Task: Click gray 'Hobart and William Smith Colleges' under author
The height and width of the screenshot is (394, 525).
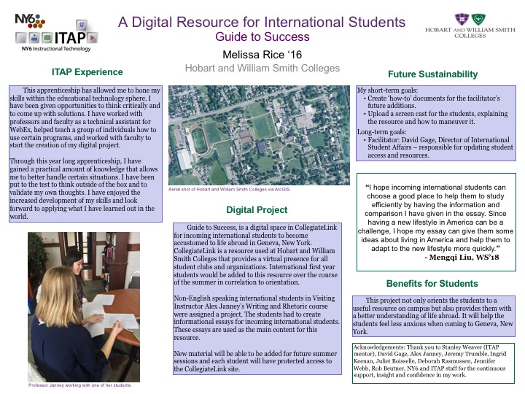Action: pos(262,68)
